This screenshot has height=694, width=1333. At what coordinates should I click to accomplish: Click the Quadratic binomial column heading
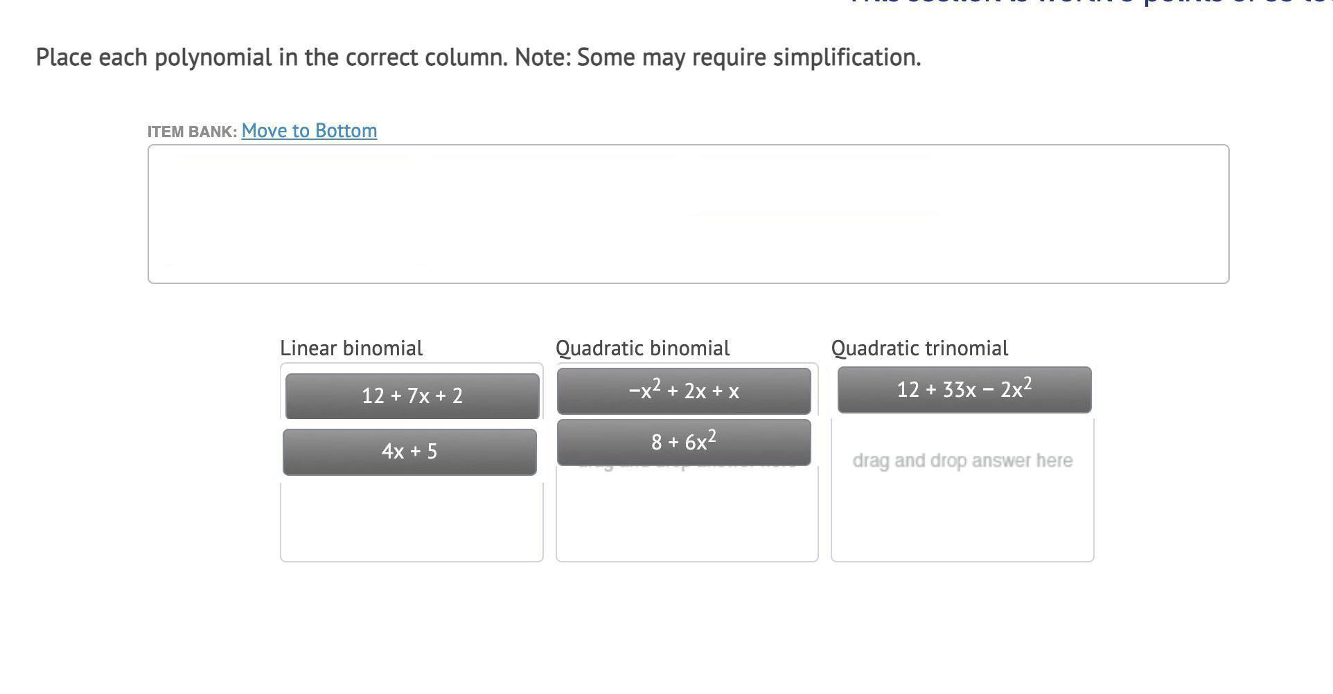(x=642, y=348)
